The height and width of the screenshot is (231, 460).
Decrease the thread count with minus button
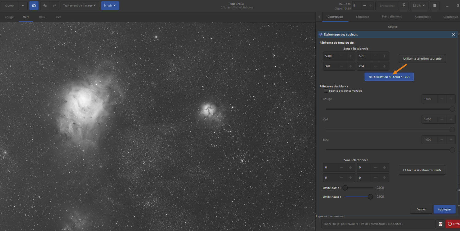[x=364, y=5]
